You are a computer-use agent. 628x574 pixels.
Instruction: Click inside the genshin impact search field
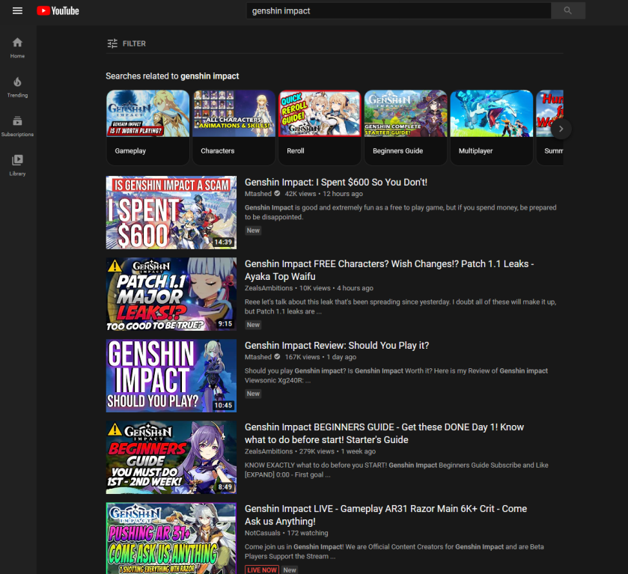pyautogui.click(x=398, y=11)
